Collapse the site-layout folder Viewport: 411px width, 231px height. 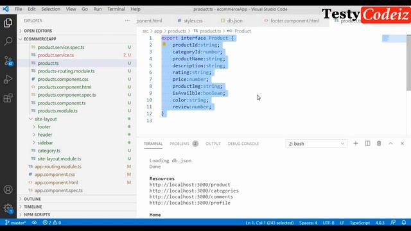coord(77,119)
